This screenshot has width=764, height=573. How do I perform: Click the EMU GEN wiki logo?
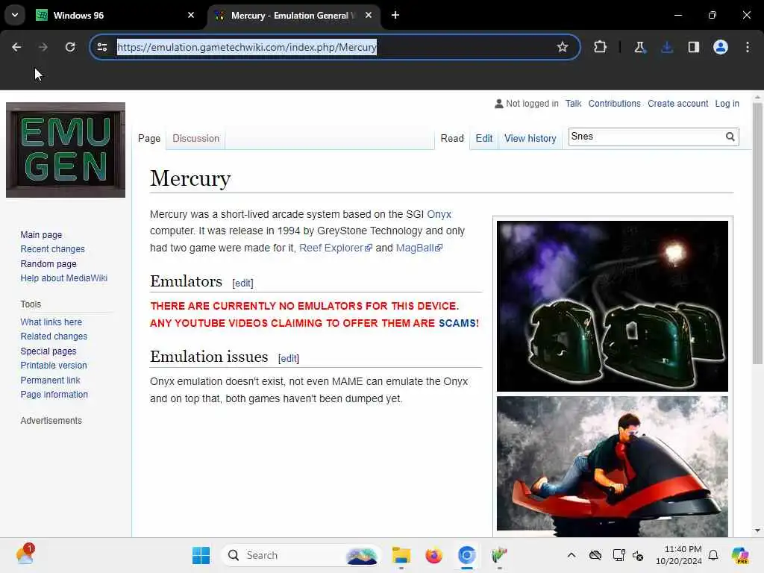(66, 150)
